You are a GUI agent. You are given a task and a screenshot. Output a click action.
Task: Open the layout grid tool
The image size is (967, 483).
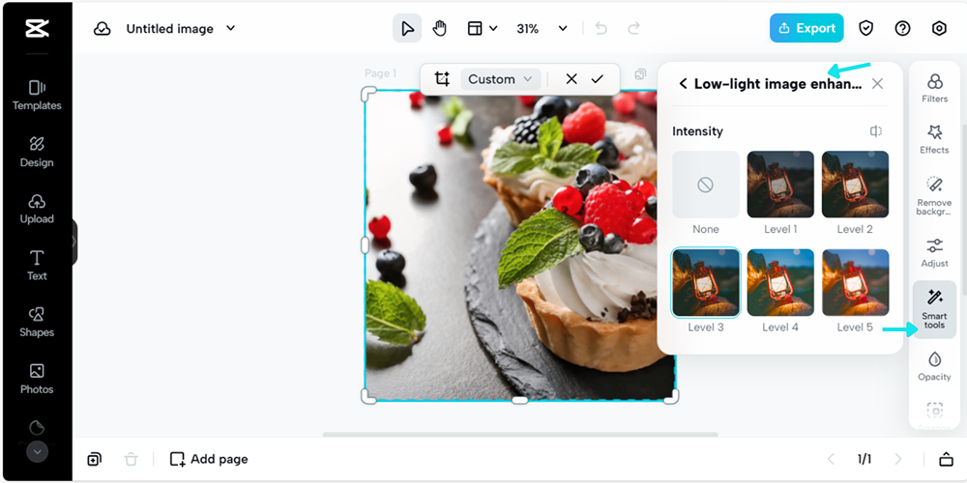click(x=474, y=28)
